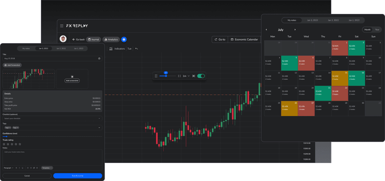The width and height of the screenshot is (385, 181).
Task: Open the Select your checklist dropdown
Action: (52, 118)
